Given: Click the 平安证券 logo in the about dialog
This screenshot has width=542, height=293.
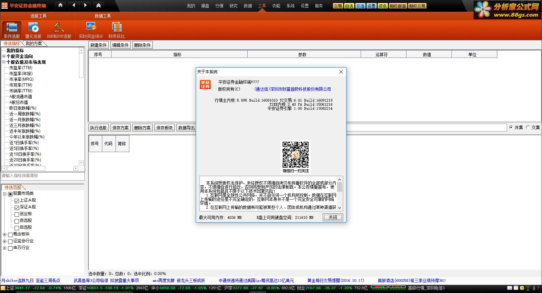Looking at the screenshot, I should (x=205, y=85).
